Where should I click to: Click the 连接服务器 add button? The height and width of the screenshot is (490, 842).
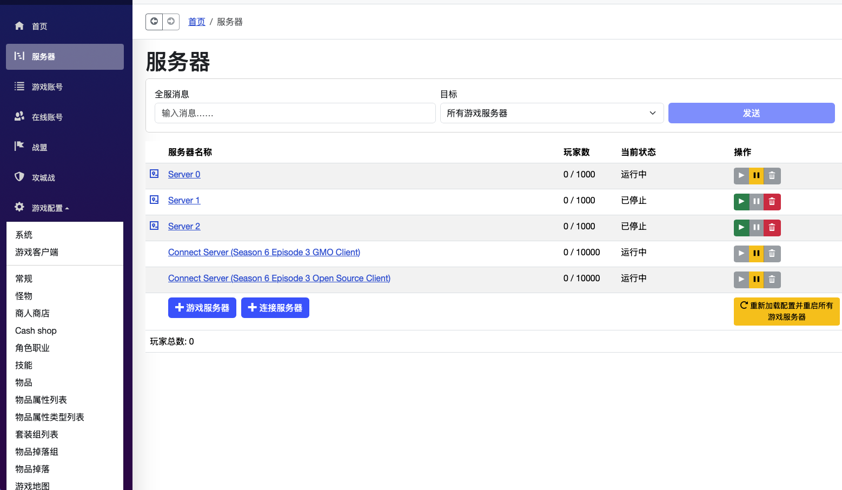(275, 308)
